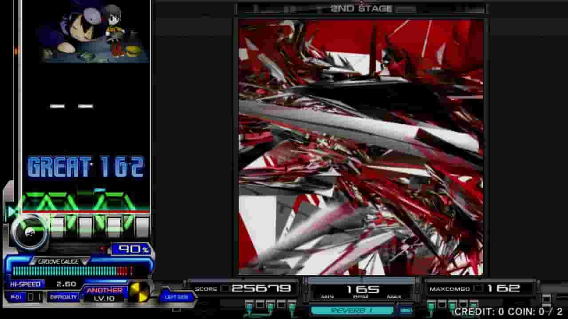Click the score value 25679
The width and height of the screenshot is (568, 319).
pyautogui.click(x=261, y=288)
